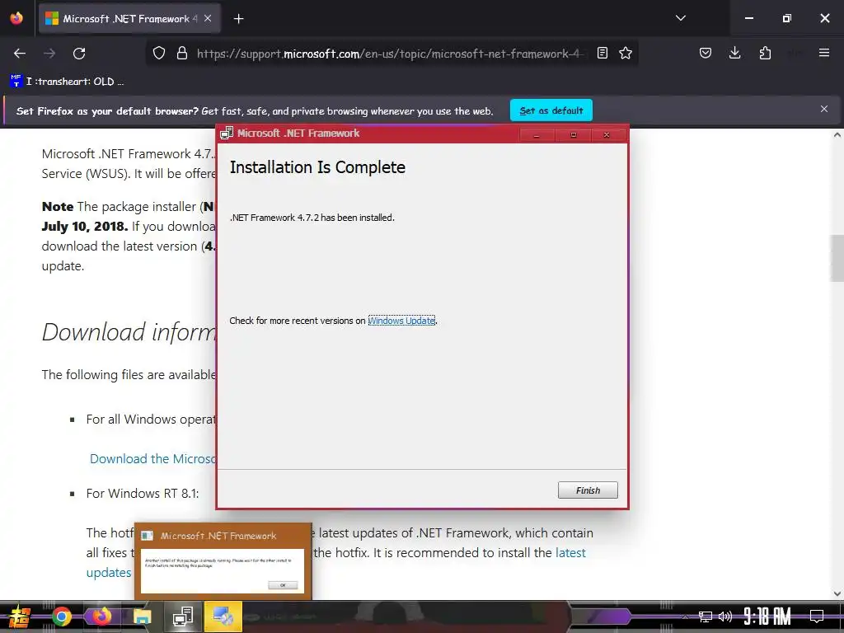Click OK in the small preview dialog
The image size is (844, 633).
coord(283,585)
